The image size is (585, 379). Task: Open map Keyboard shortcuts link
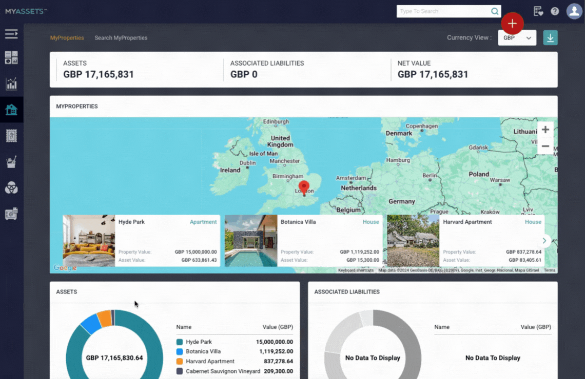(356, 270)
